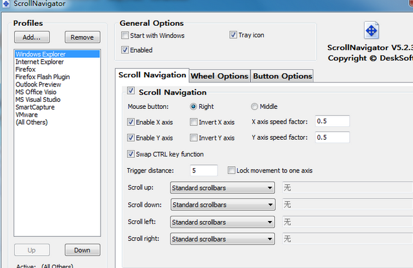Select the Firefox Flash Plugin profile
The image size is (413, 268).
coord(57,77)
